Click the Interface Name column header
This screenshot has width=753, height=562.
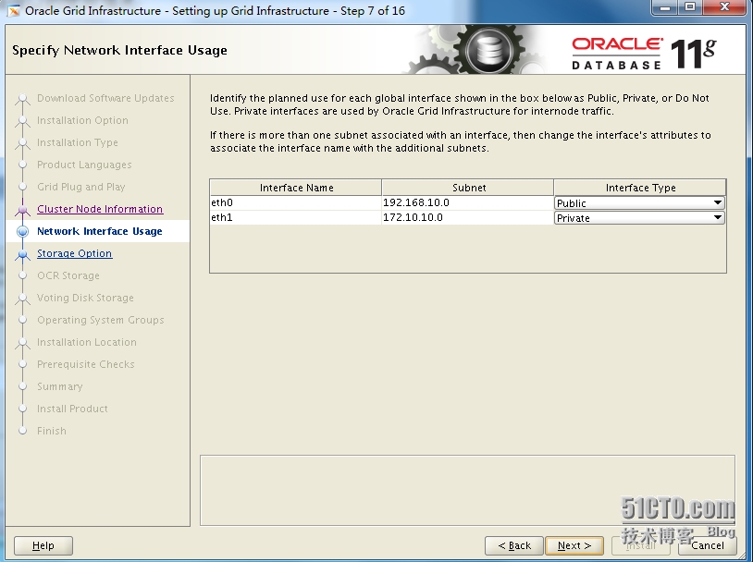point(296,188)
